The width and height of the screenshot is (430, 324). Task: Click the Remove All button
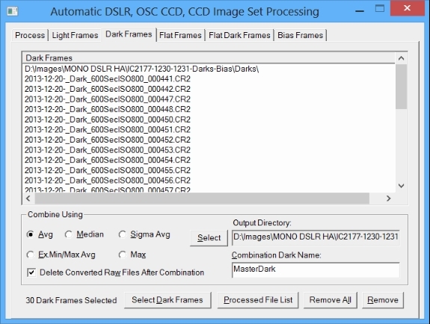(x=331, y=300)
